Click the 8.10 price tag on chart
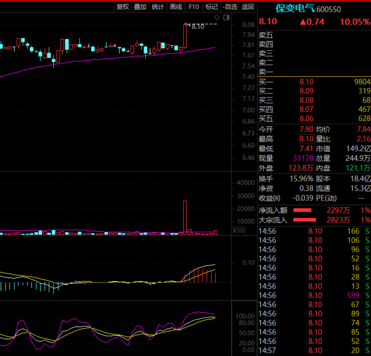Screen dimensions: 371x356 pos(198,27)
